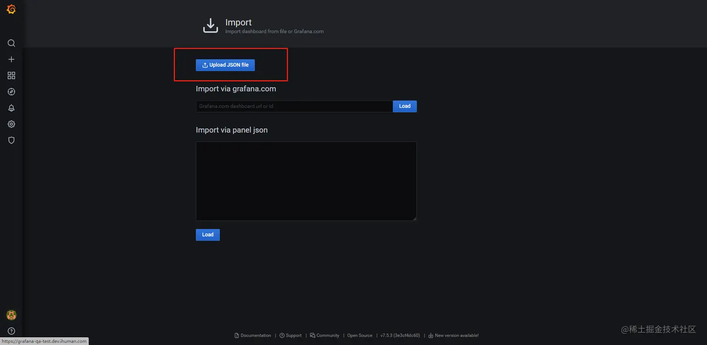Open the user avatar profile icon
This screenshot has width=707, height=345.
[x=11, y=315]
